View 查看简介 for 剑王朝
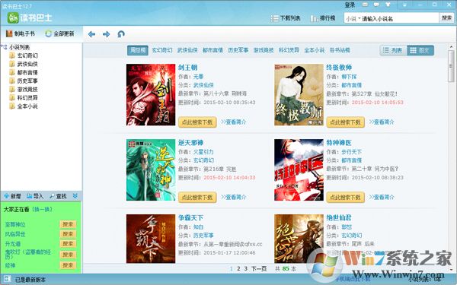The height and width of the screenshot is (285, 457). (x=234, y=122)
